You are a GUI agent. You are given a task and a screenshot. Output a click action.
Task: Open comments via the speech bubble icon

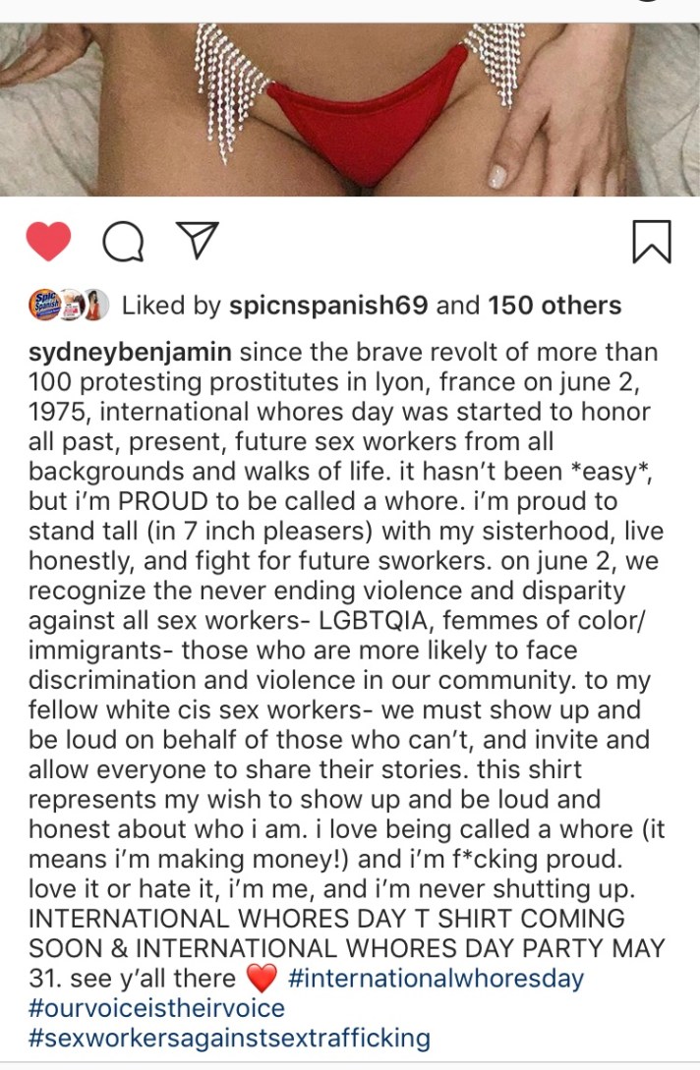tap(123, 242)
